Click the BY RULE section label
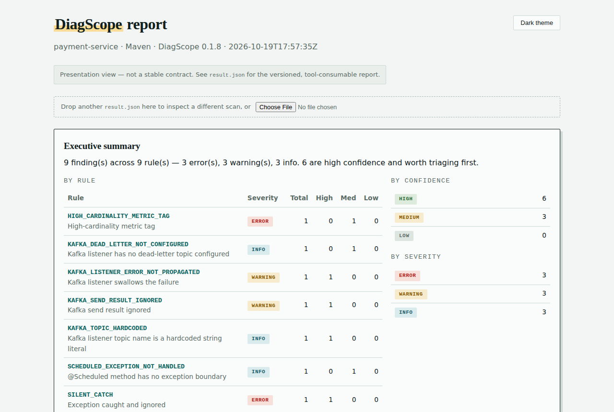 [80, 181]
